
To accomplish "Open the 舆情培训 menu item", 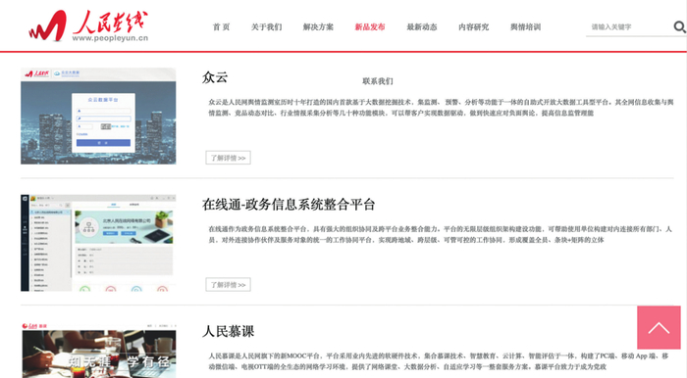I will (525, 27).
